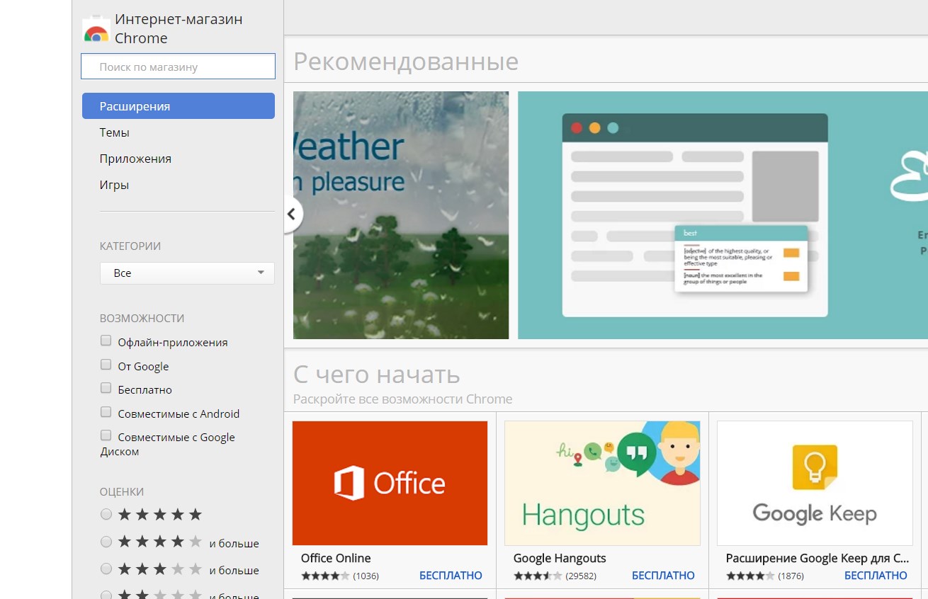
Task: Focus the Поиск по магазину search field
Action: tap(178, 67)
